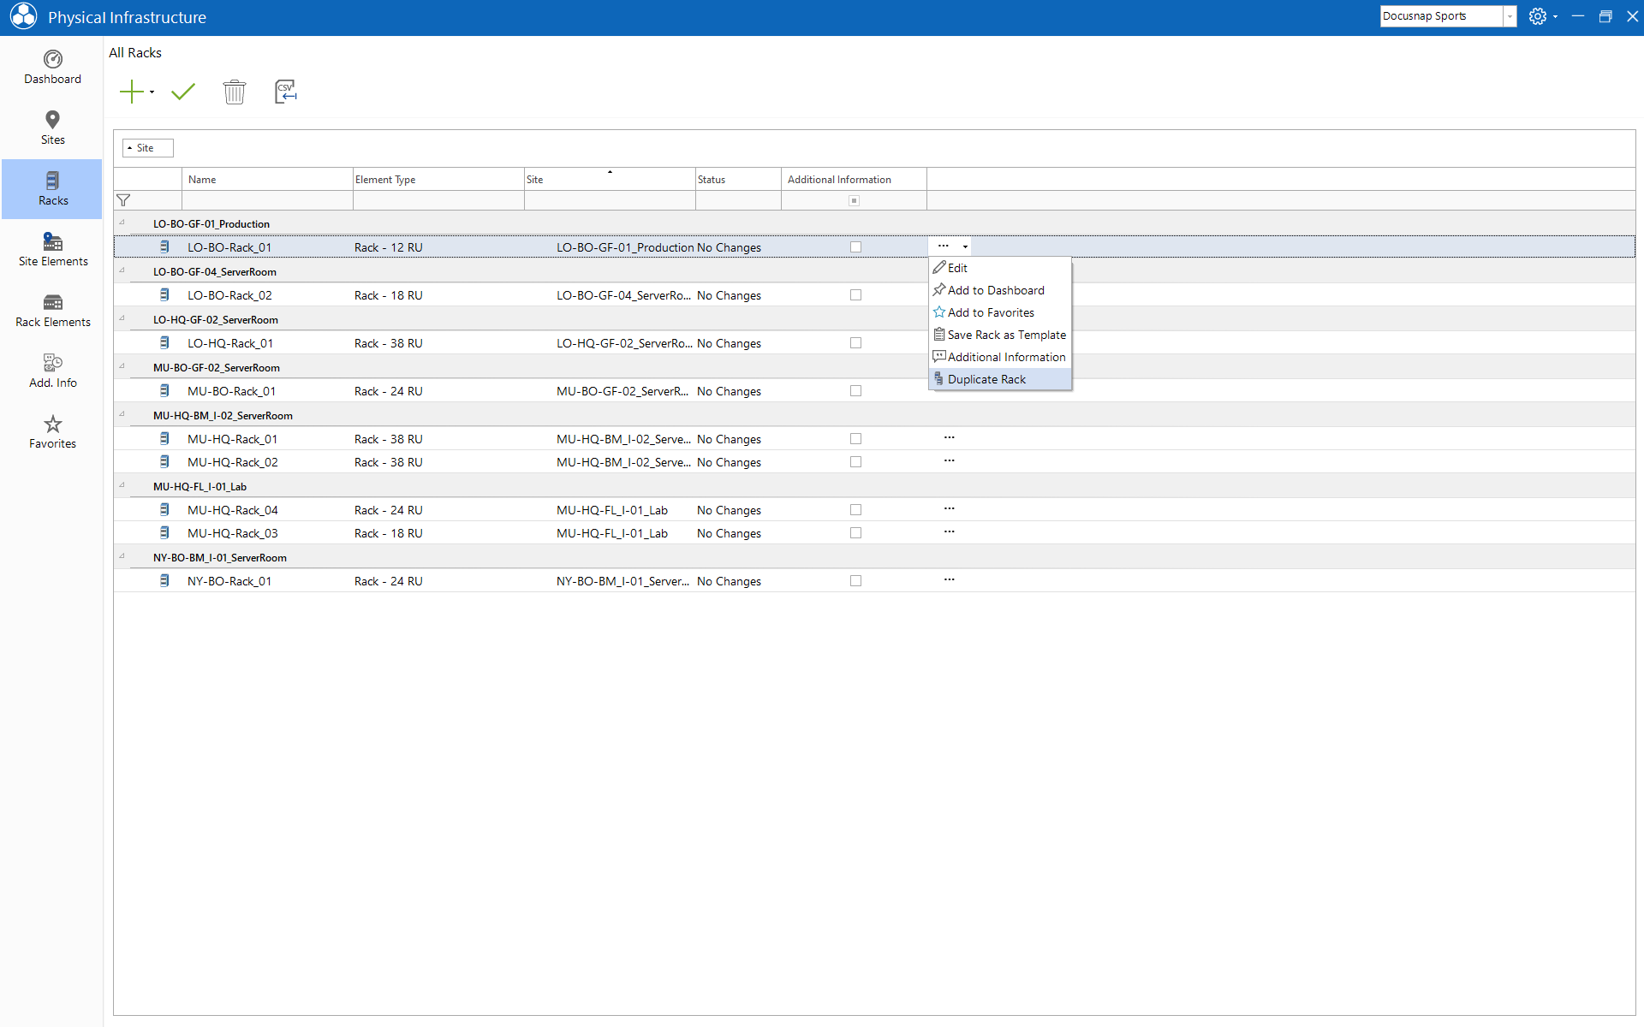Image resolution: width=1644 pixels, height=1027 pixels.
Task: Choose Add to Dashboard in context menu
Action: (1000, 290)
